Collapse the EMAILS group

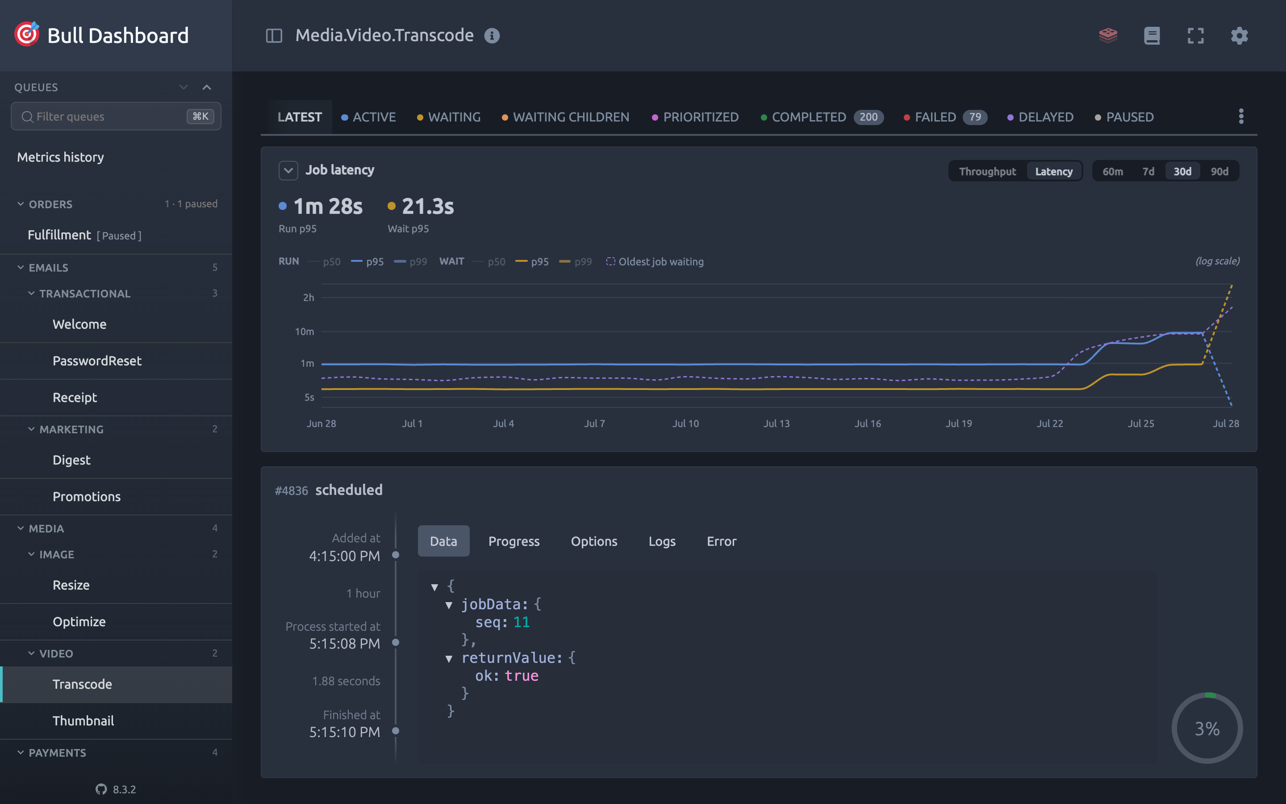tap(21, 267)
